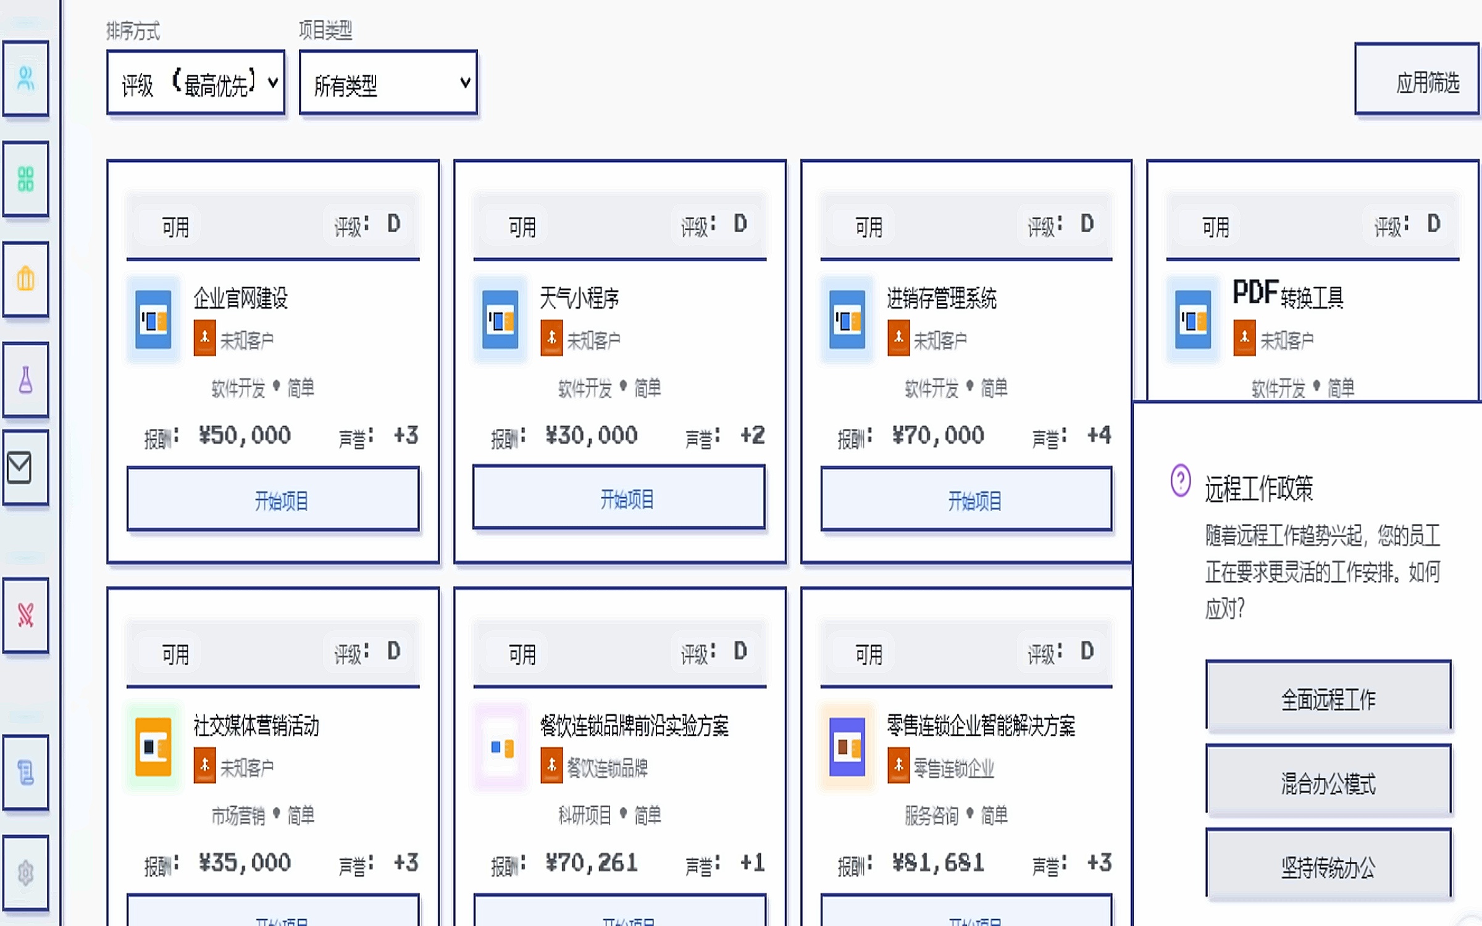Open the staff (people) sidebar icon

coord(25,78)
